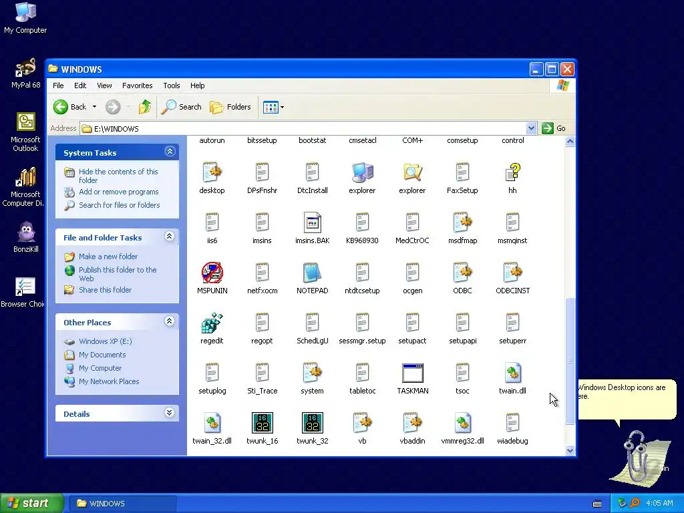This screenshot has width=684, height=513.
Task: Select the MSPUNIN icon
Action: pos(212,273)
